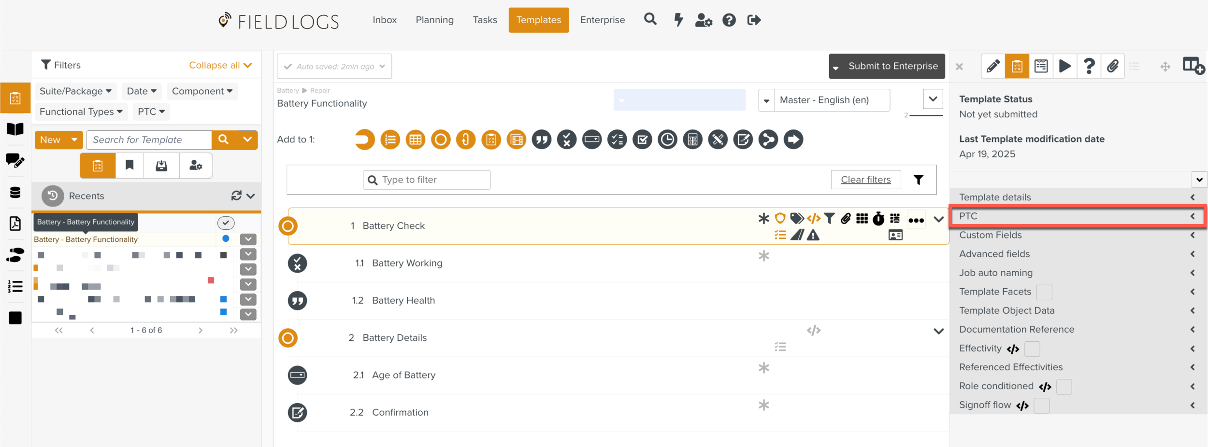Toggle the Template Facets checkbox
This screenshot has height=447, width=1208.
[1045, 292]
